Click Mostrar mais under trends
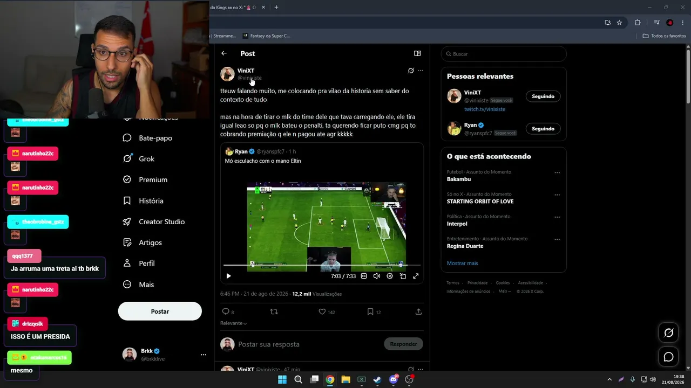 [463, 263]
